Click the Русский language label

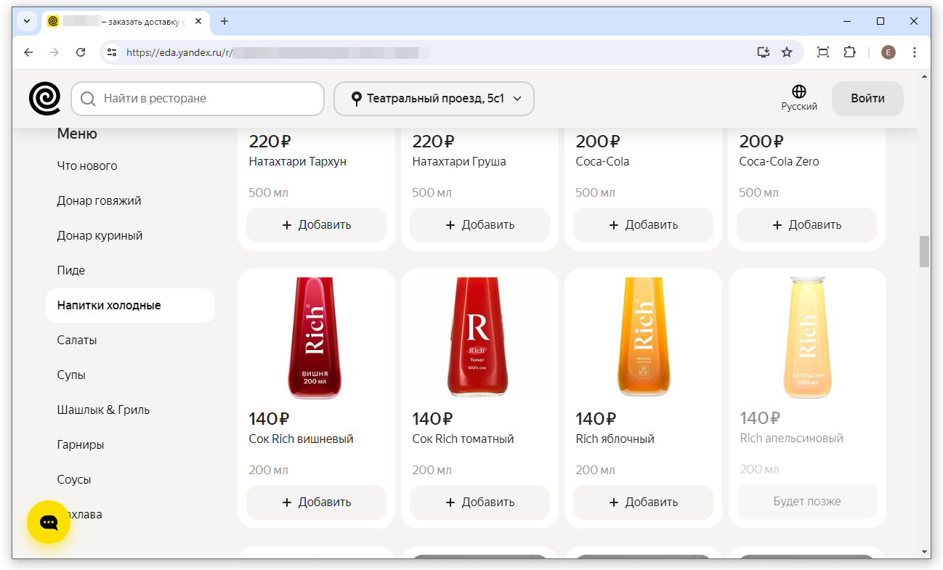[x=799, y=107]
